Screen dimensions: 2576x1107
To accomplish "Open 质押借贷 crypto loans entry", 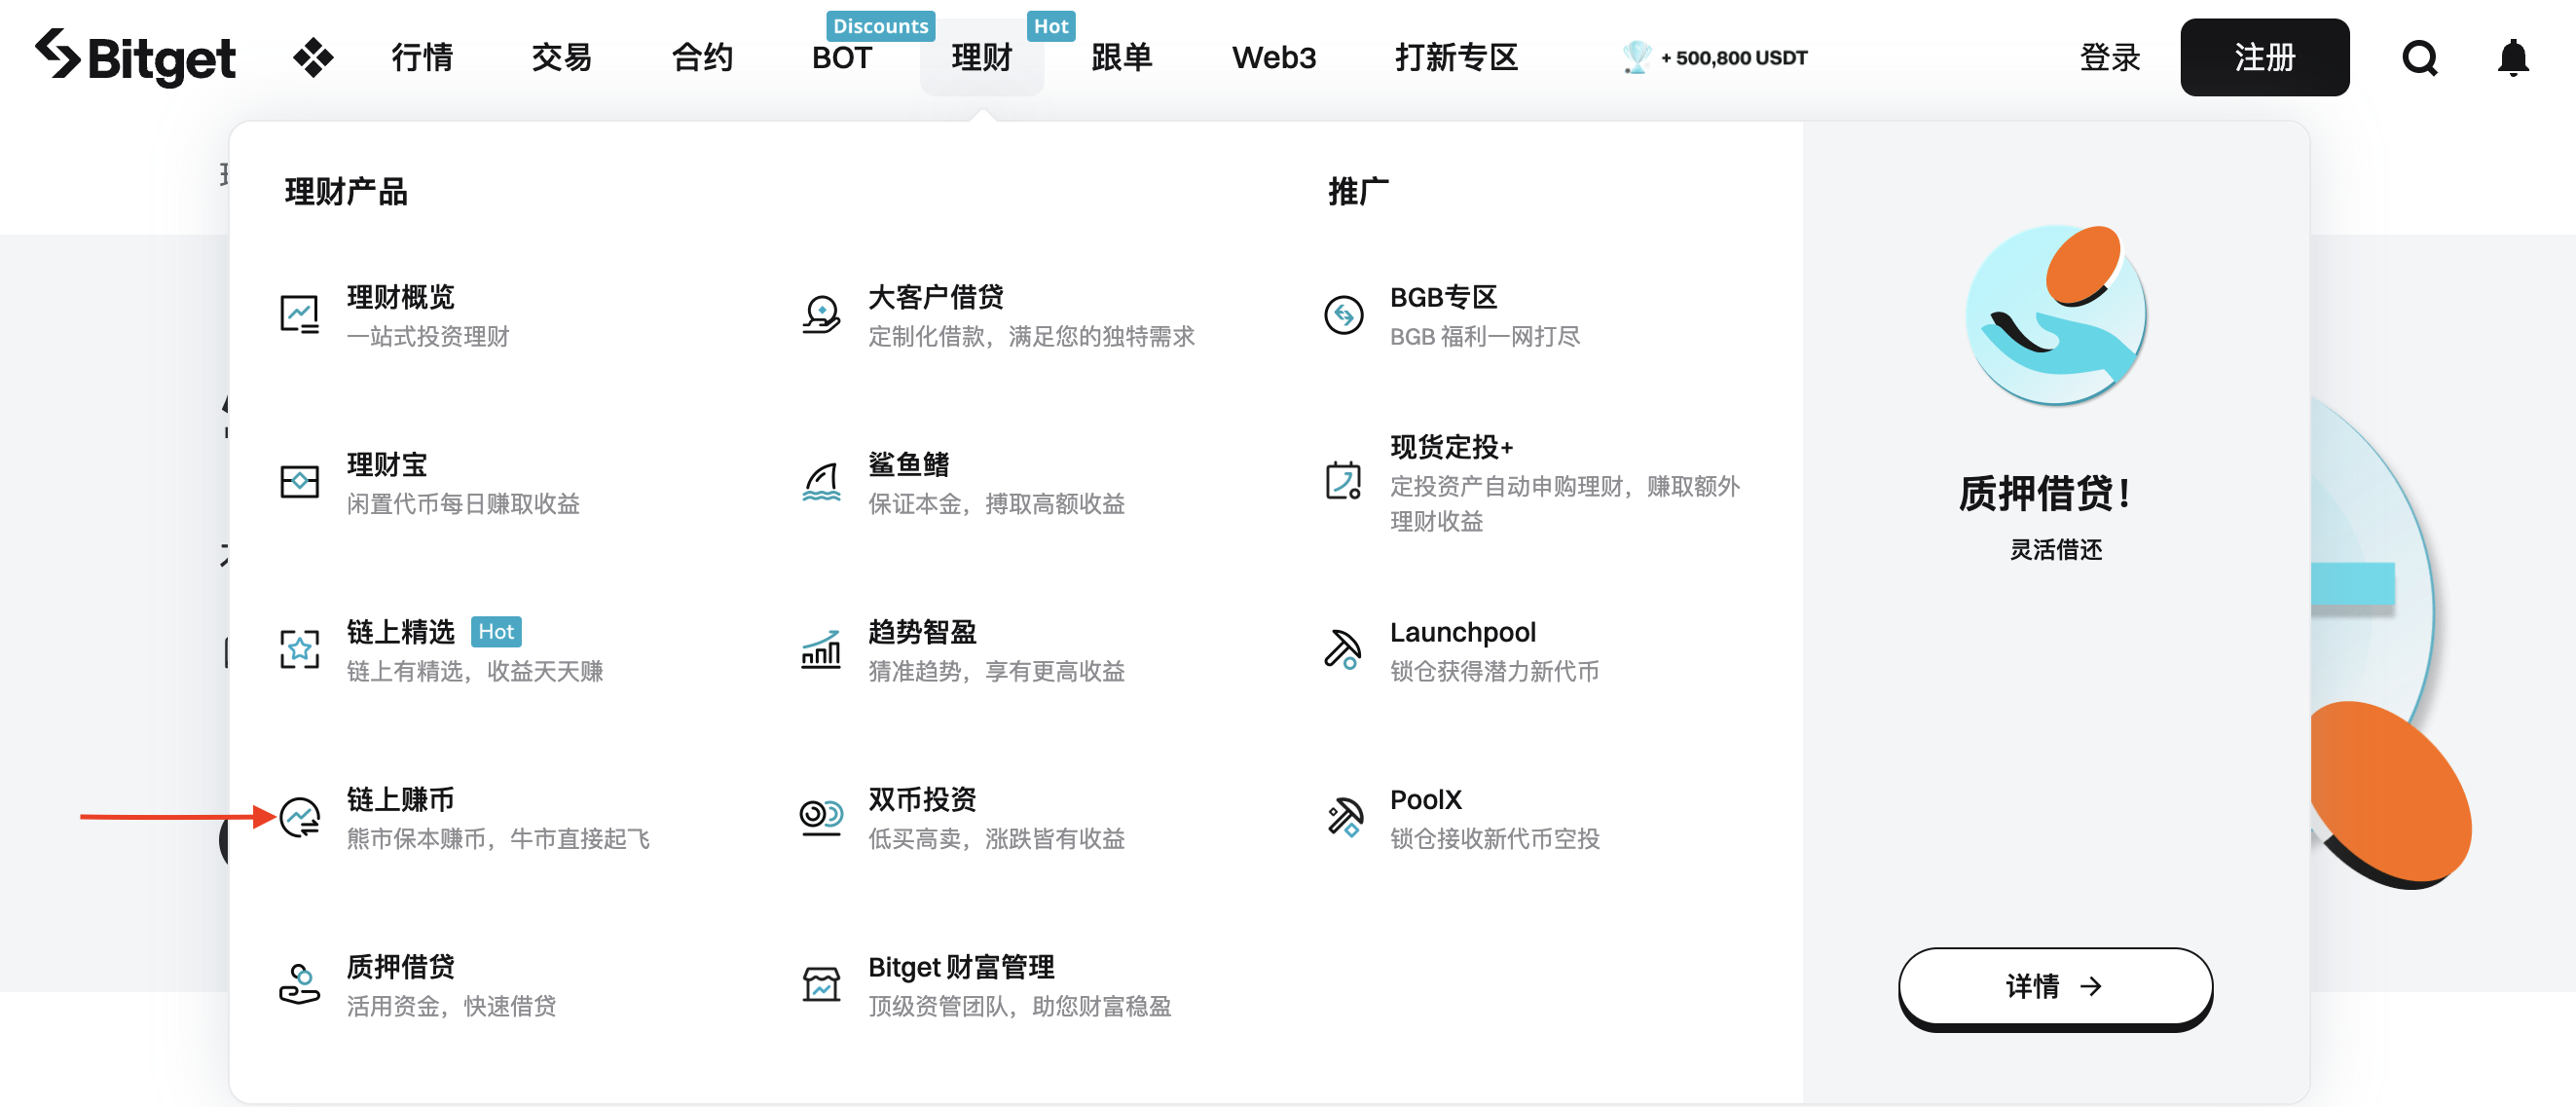I will [420, 984].
